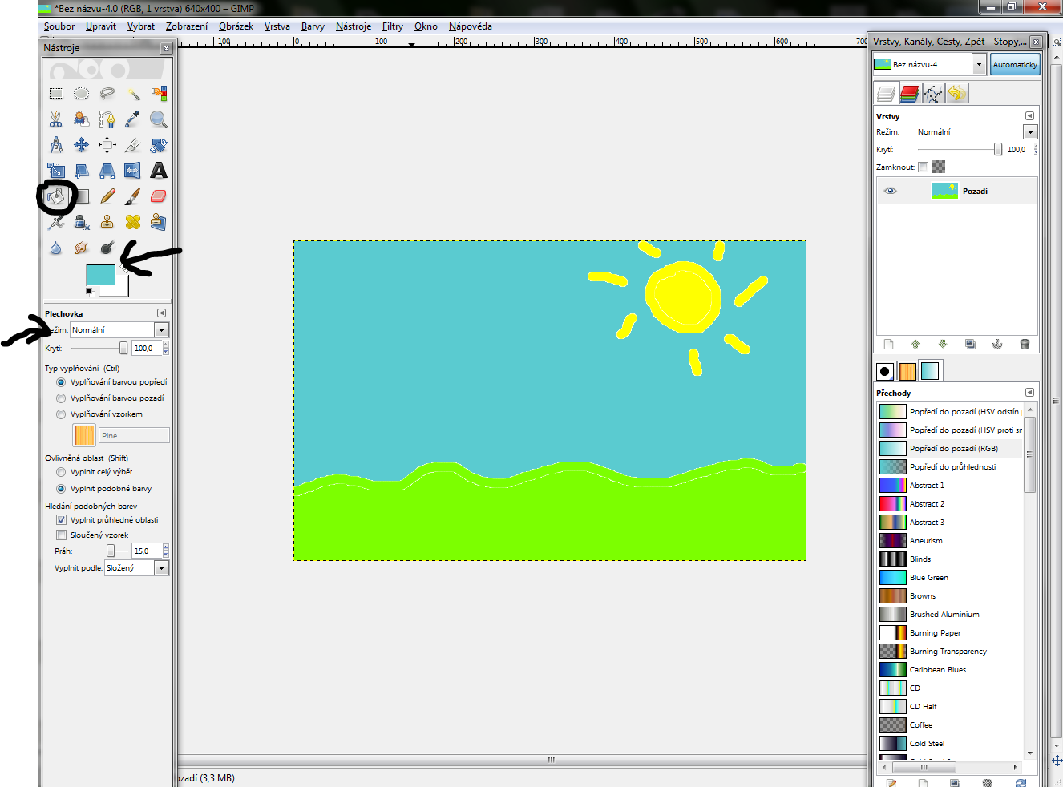Select 'Vyplňování barvou pozadí' radio option
1063x787 pixels.
[x=61, y=398]
